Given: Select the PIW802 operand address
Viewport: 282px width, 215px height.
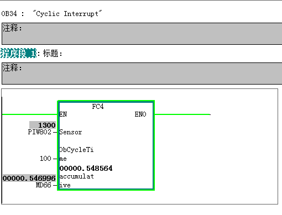Looking at the screenshot, I should 39,132.
